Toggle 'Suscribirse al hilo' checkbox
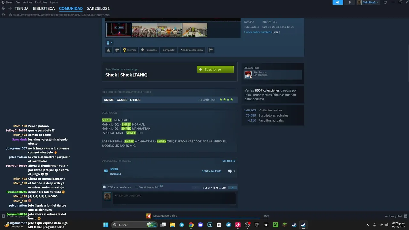The height and width of the screenshot is (230, 409). click(x=136, y=187)
